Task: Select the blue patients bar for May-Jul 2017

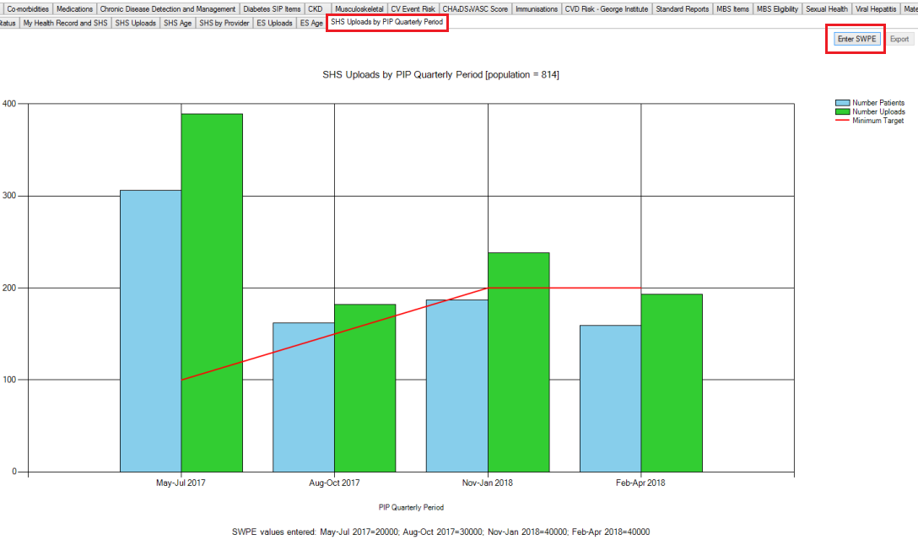Action: point(150,331)
